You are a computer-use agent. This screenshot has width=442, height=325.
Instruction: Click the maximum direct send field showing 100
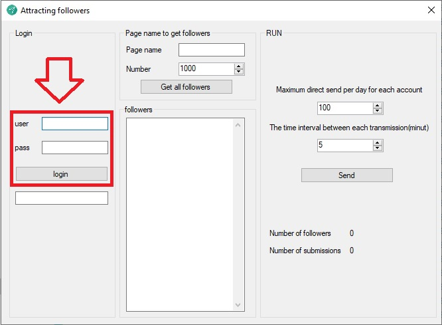pos(344,108)
